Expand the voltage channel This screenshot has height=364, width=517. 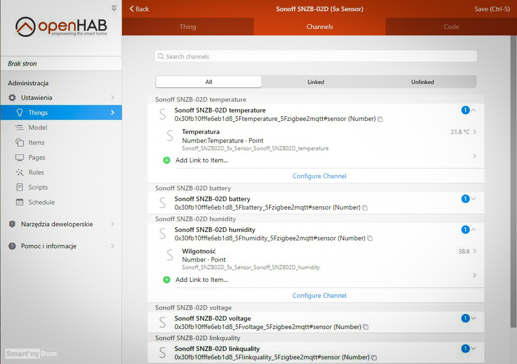point(474,318)
